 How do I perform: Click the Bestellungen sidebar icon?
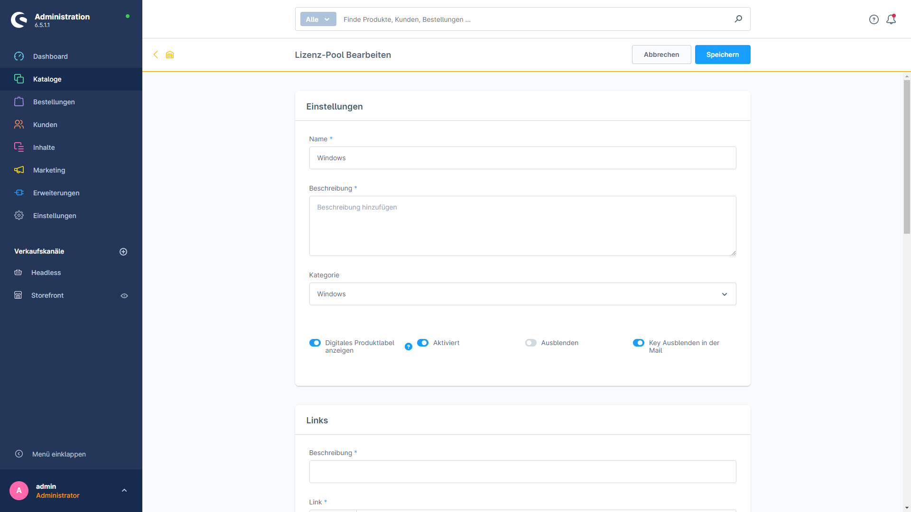pos(20,102)
